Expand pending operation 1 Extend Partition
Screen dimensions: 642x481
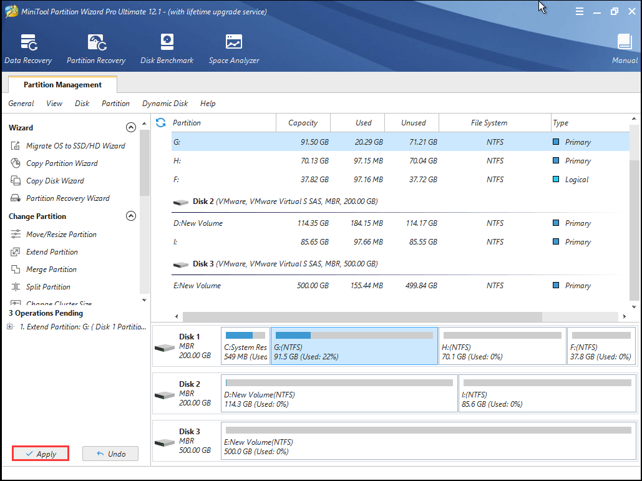(10, 326)
